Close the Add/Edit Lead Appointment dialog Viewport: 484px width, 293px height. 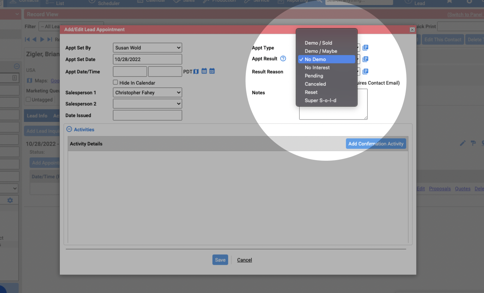pyautogui.click(x=412, y=30)
